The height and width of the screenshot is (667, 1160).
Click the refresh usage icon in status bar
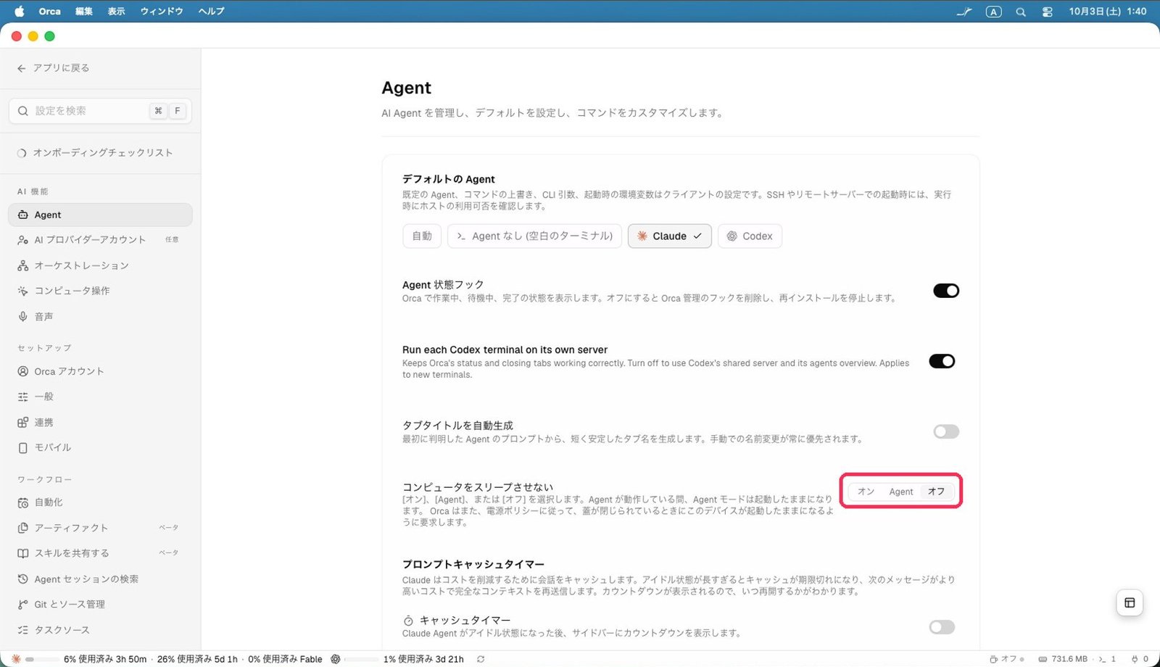(x=481, y=659)
